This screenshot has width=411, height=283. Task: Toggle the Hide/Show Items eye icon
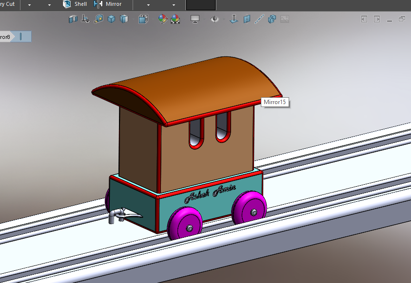tap(215, 19)
